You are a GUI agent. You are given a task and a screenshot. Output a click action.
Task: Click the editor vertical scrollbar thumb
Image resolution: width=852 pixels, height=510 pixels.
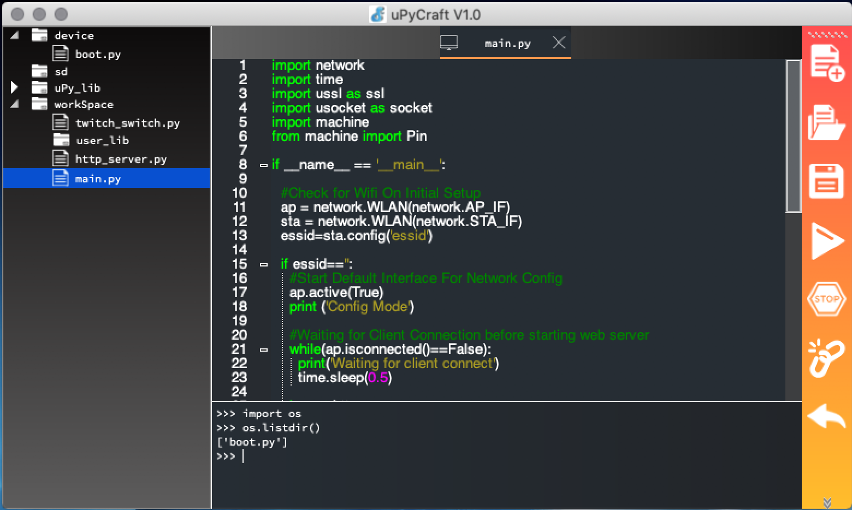click(793, 136)
